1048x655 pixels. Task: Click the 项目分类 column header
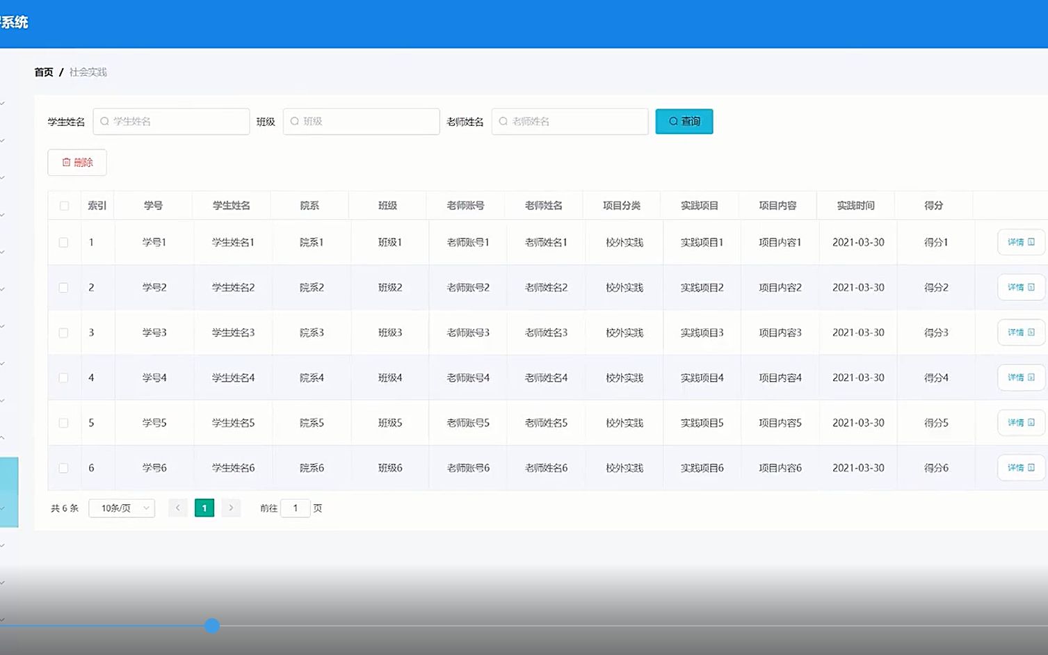click(x=622, y=206)
